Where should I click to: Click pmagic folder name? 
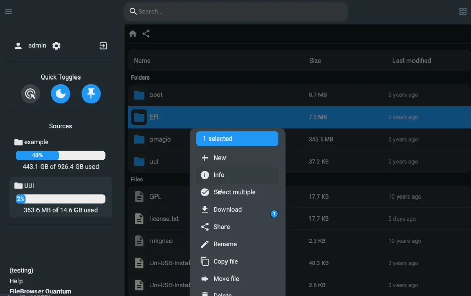point(160,140)
